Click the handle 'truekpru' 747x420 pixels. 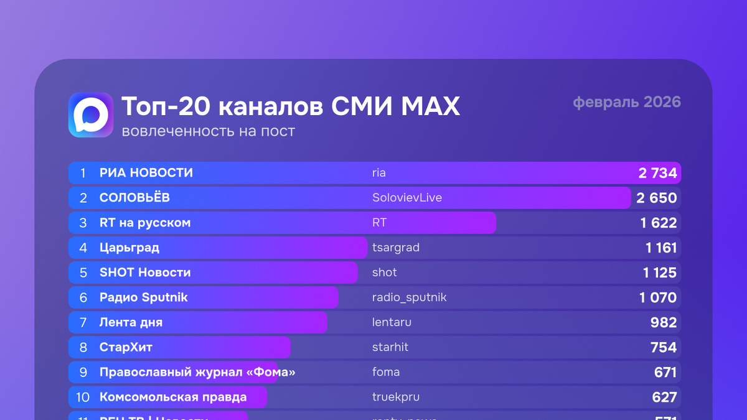click(x=395, y=397)
